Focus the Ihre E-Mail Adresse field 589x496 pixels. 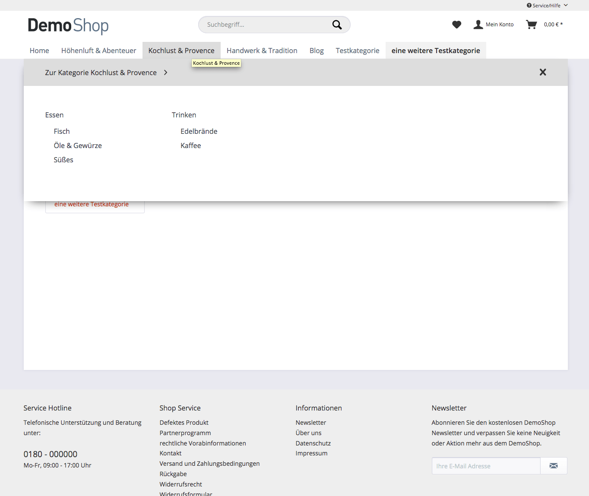tap(486, 466)
